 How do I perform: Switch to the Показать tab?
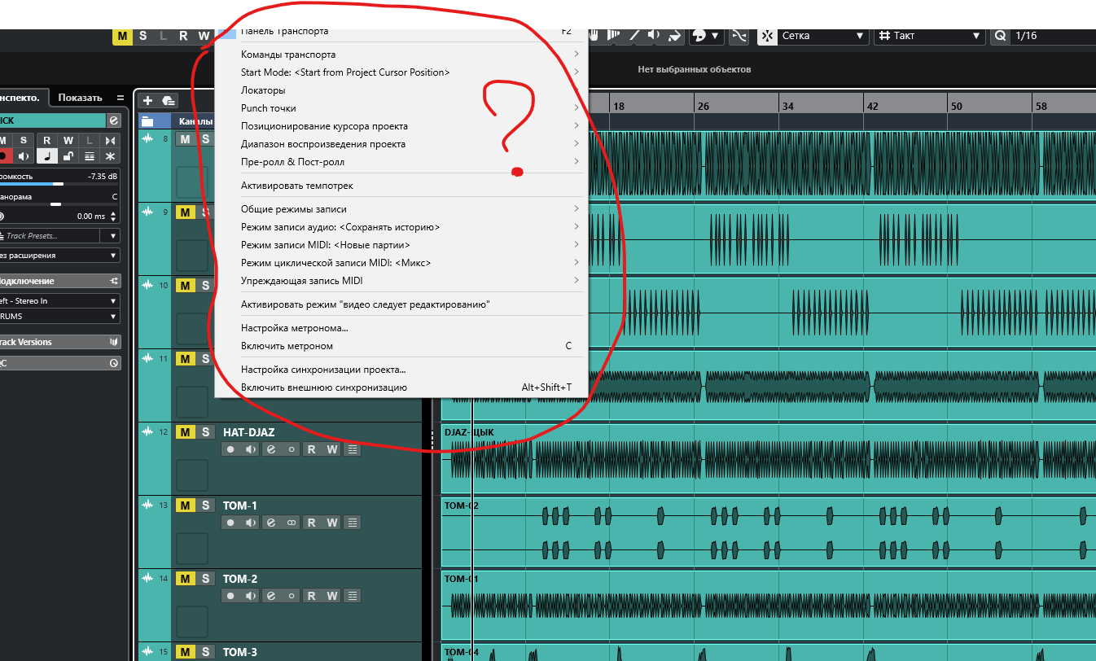click(80, 98)
